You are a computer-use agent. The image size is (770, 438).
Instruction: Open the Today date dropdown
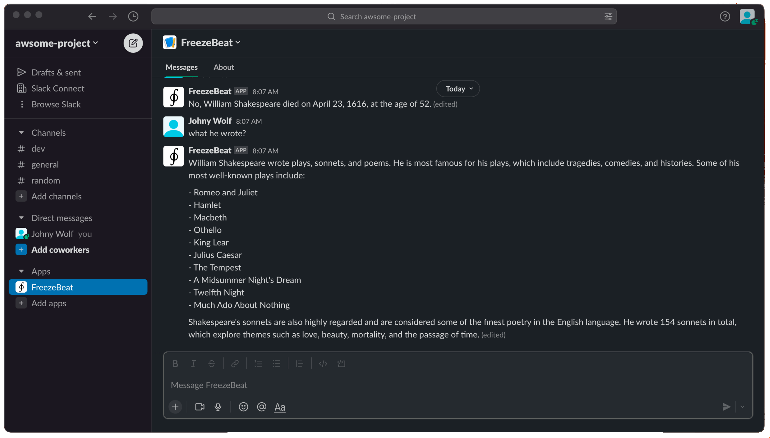[458, 89]
